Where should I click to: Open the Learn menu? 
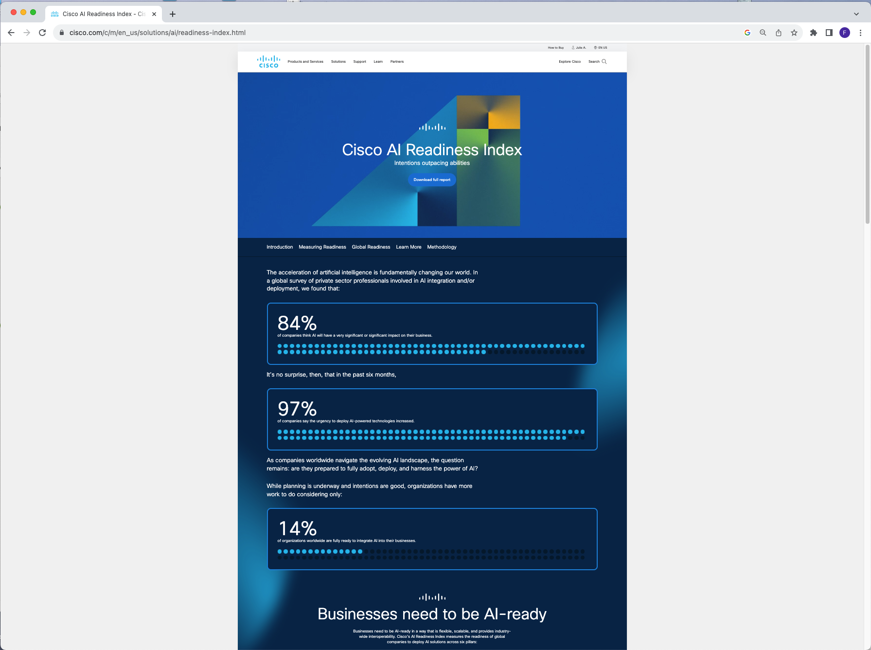tap(378, 62)
